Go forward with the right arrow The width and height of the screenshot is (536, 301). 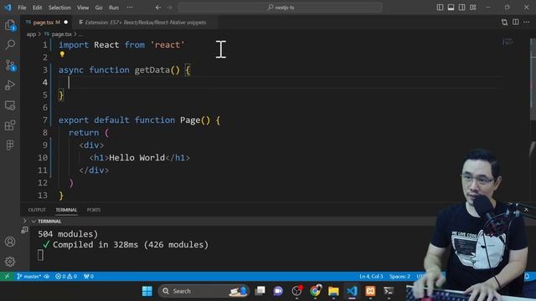169,8
